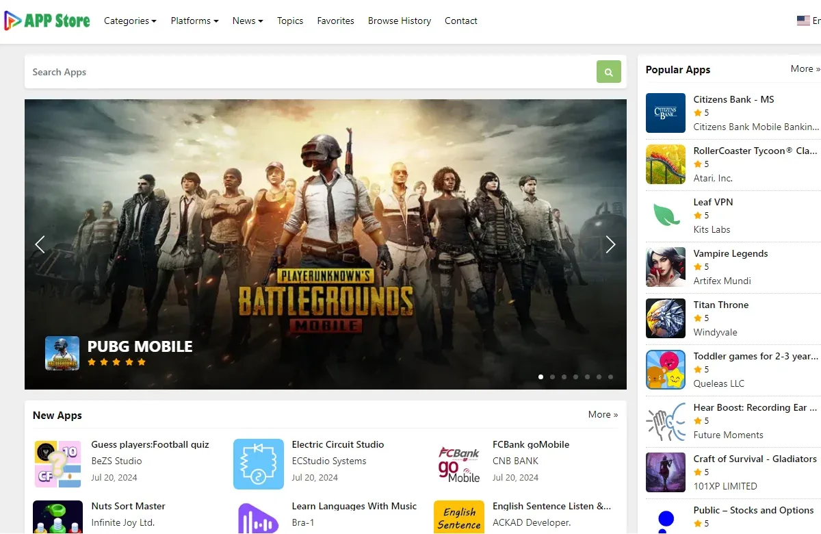Open Titan Throne title link
Image resolution: width=821 pixels, height=534 pixels.
[721, 305]
